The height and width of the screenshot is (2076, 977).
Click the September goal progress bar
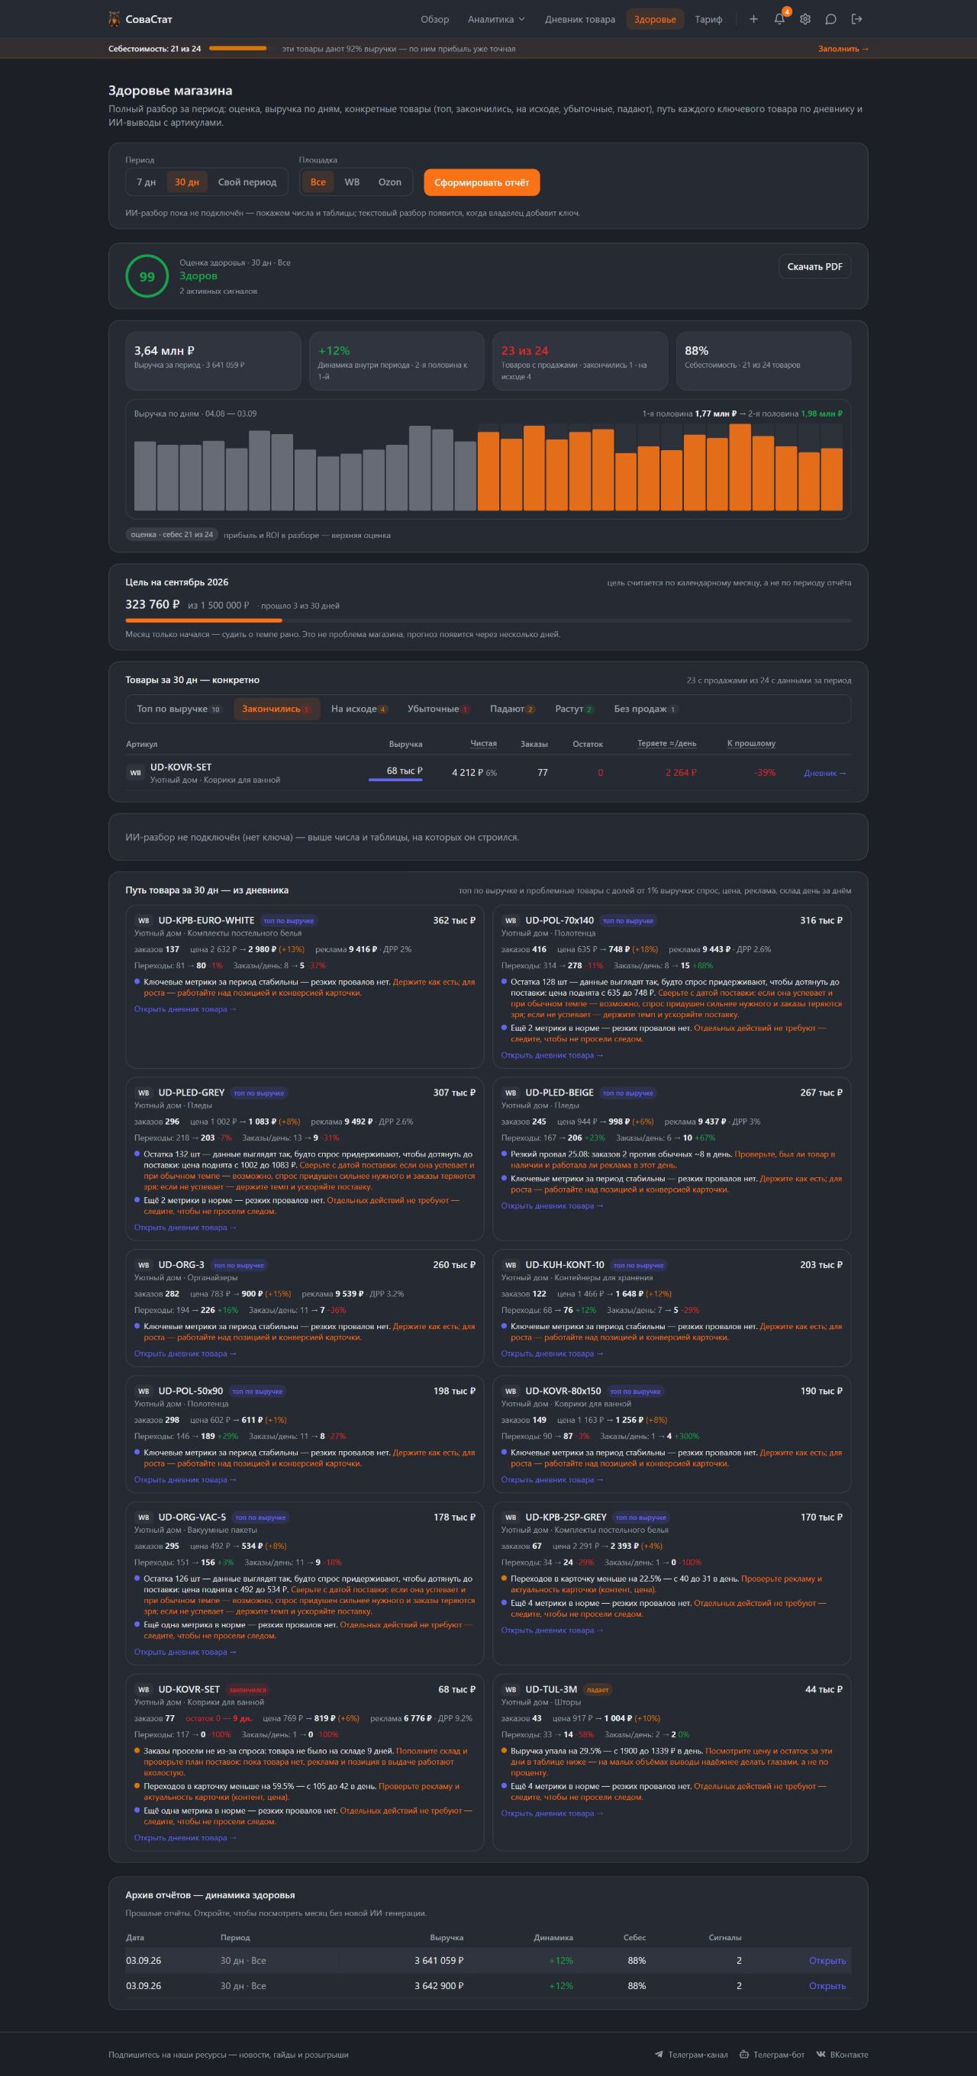pos(488,620)
